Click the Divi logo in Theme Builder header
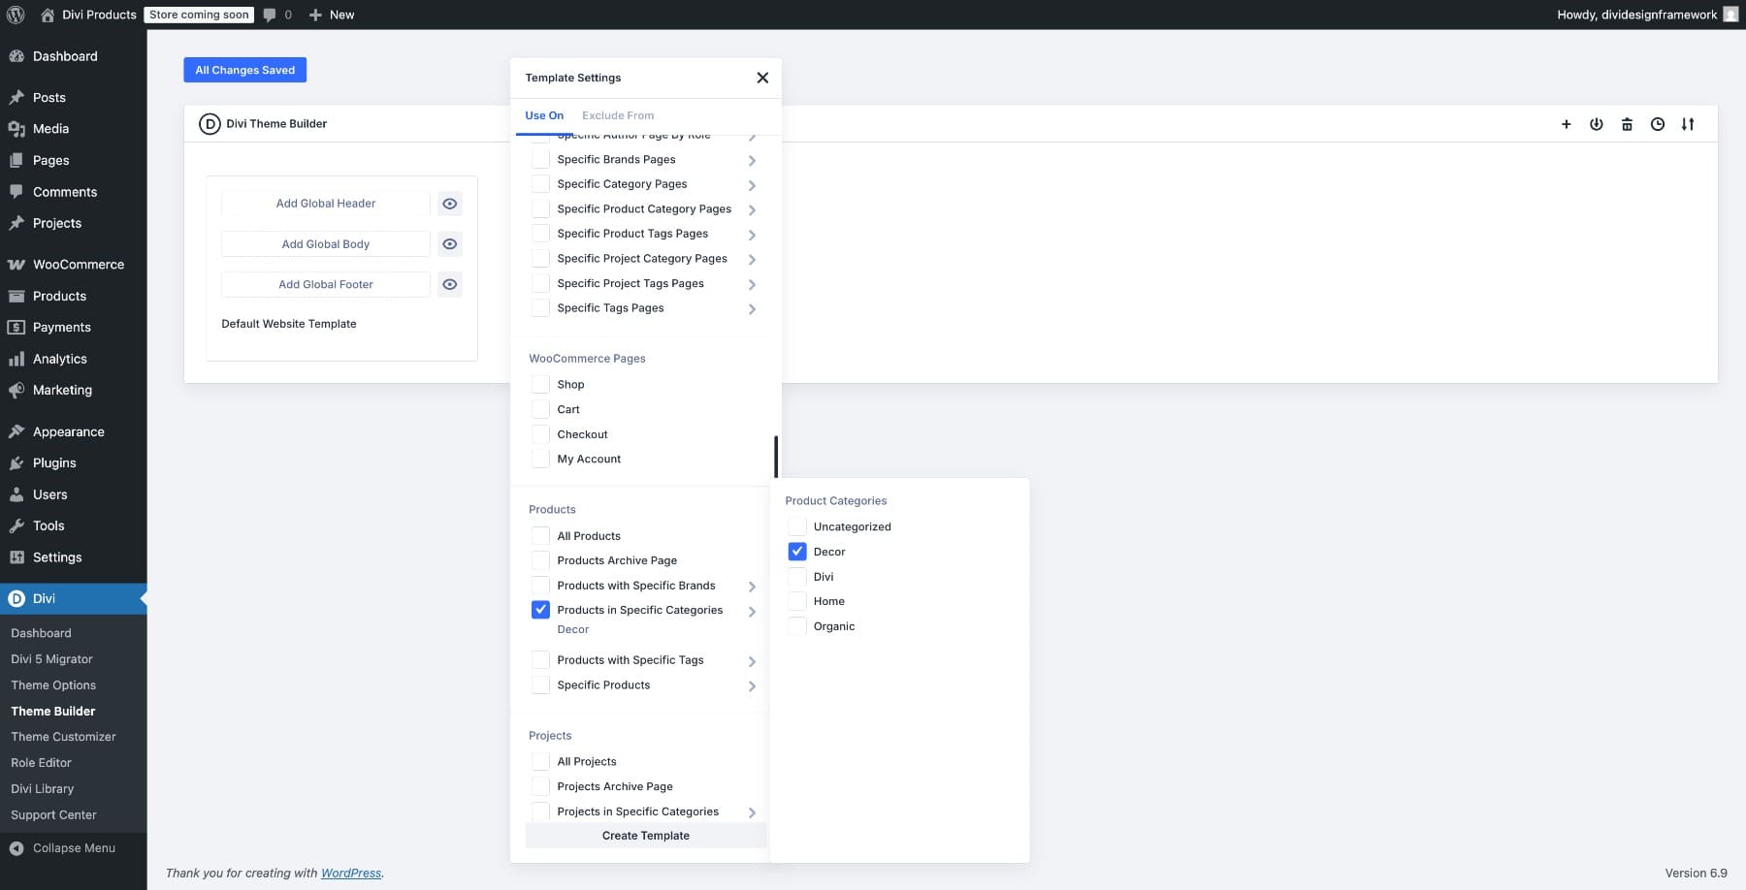Screen dimensions: 1746x890 point(209,124)
